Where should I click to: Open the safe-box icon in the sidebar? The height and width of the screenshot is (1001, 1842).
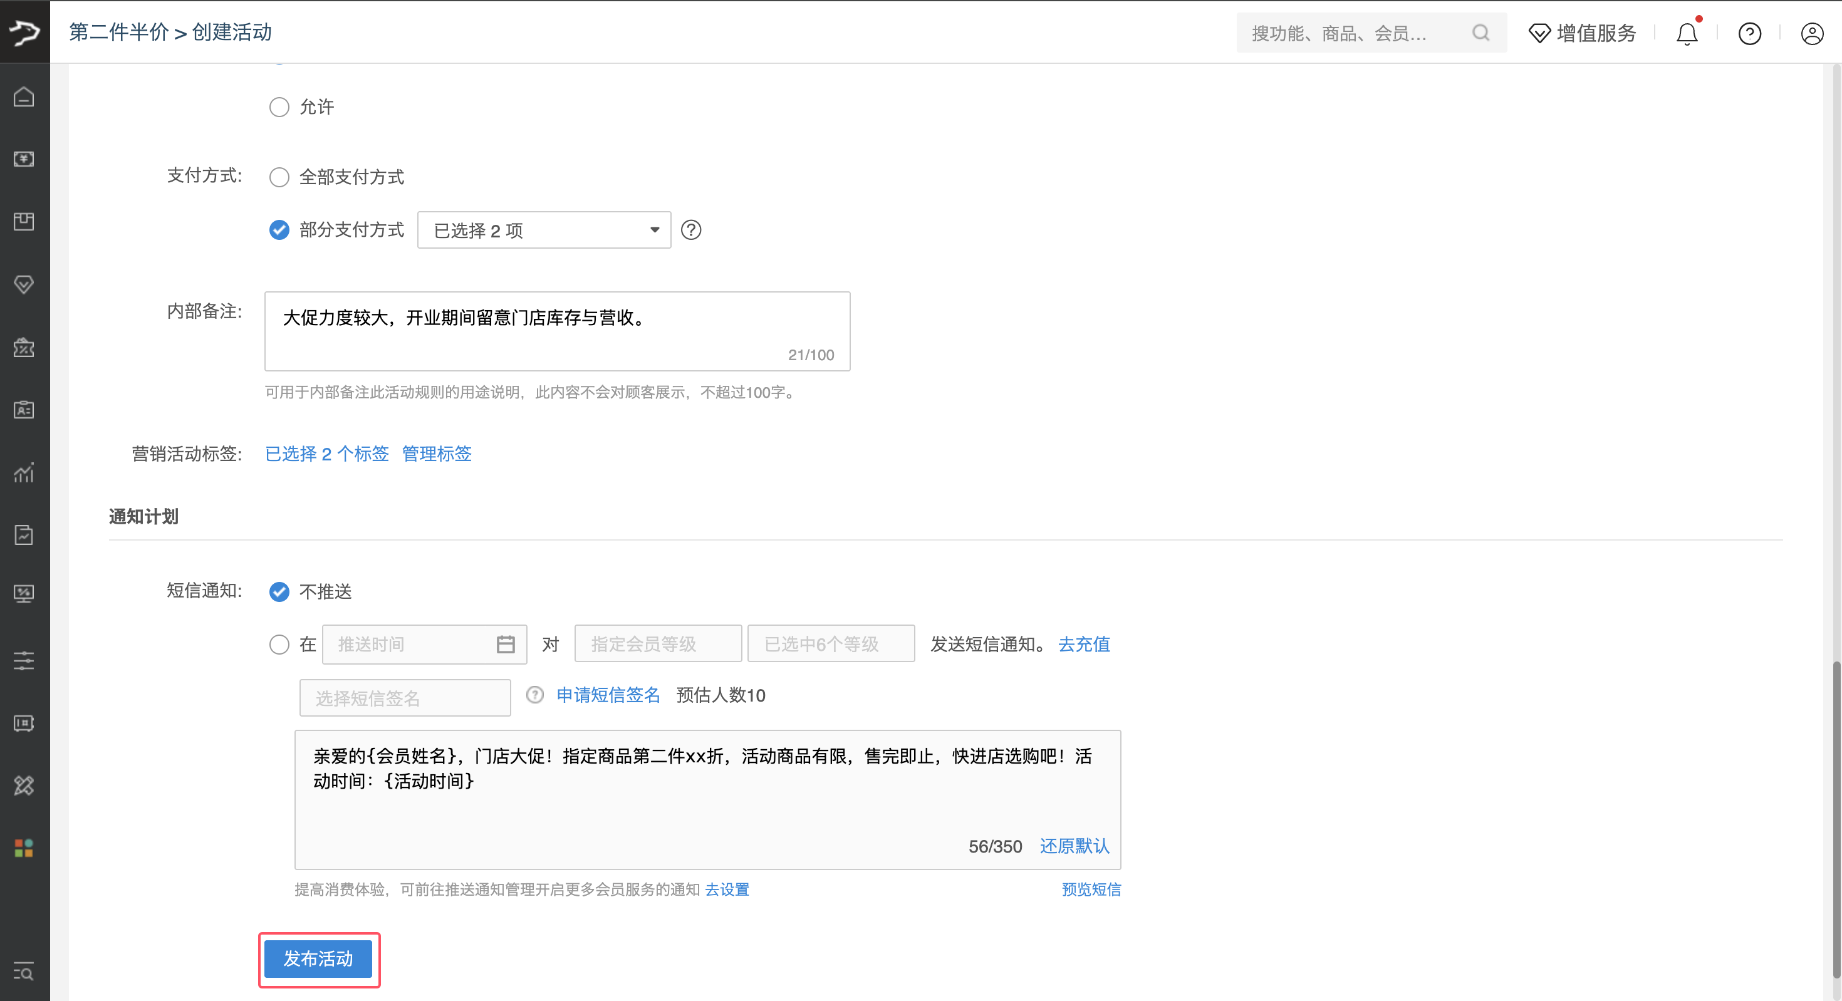point(24,724)
